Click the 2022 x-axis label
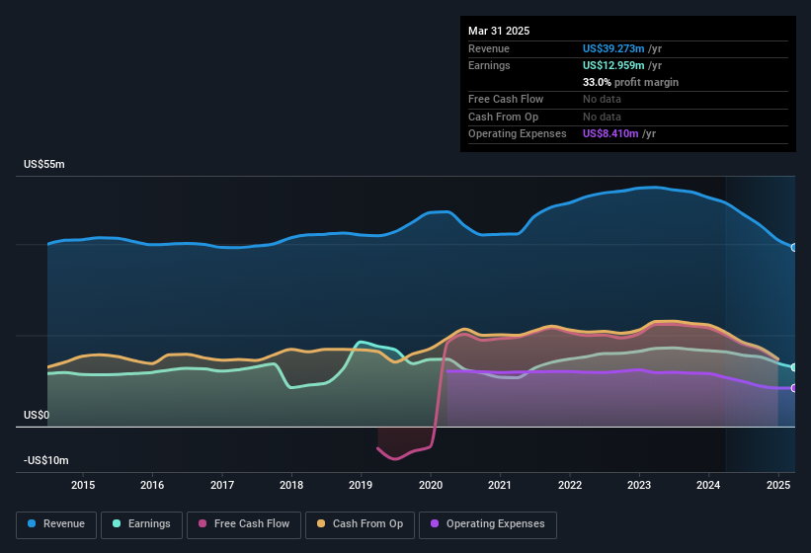The width and height of the screenshot is (811, 553). pyautogui.click(x=569, y=485)
